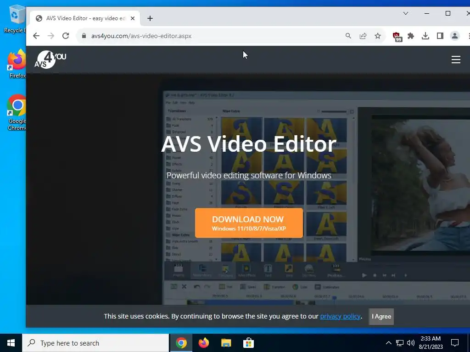This screenshot has width=470, height=352.
Task: Click the DOWNLOAD NOW button
Action: tap(249, 223)
